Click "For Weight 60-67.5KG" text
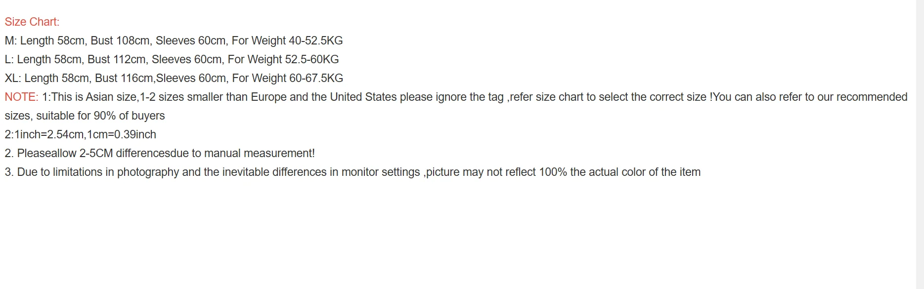 click(287, 78)
